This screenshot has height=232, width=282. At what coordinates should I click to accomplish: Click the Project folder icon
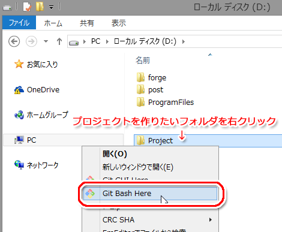[x=140, y=140]
